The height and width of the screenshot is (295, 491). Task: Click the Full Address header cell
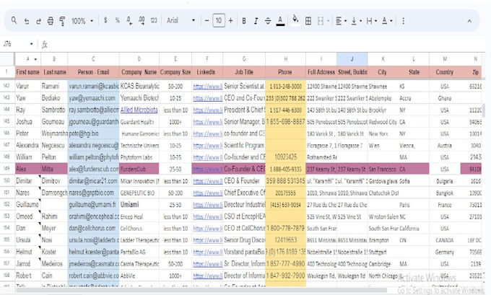click(321, 72)
